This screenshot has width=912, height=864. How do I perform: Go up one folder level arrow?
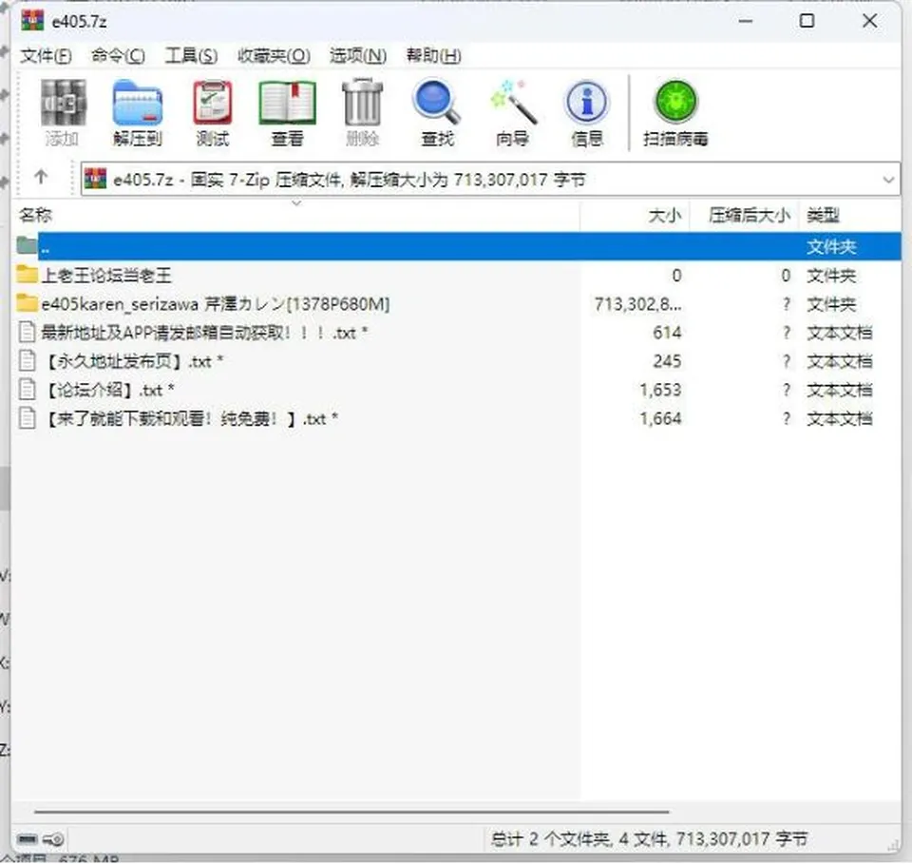(x=41, y=177)
